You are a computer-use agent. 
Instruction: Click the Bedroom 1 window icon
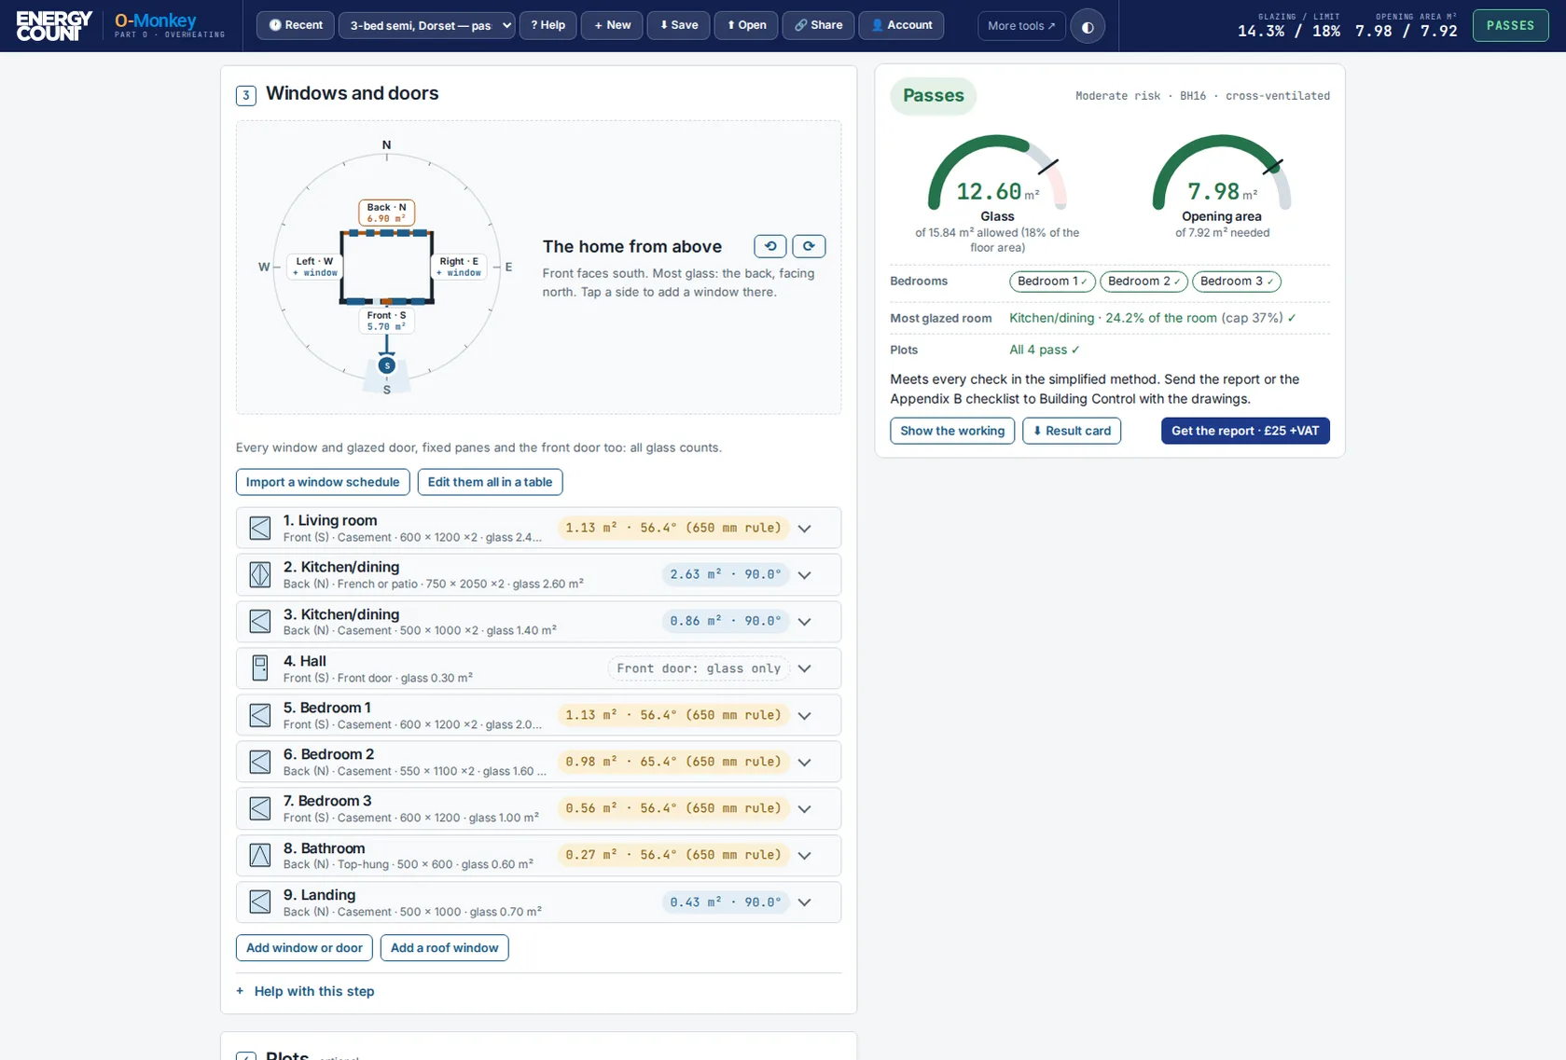pyautogui.click(x=260, y=715)
